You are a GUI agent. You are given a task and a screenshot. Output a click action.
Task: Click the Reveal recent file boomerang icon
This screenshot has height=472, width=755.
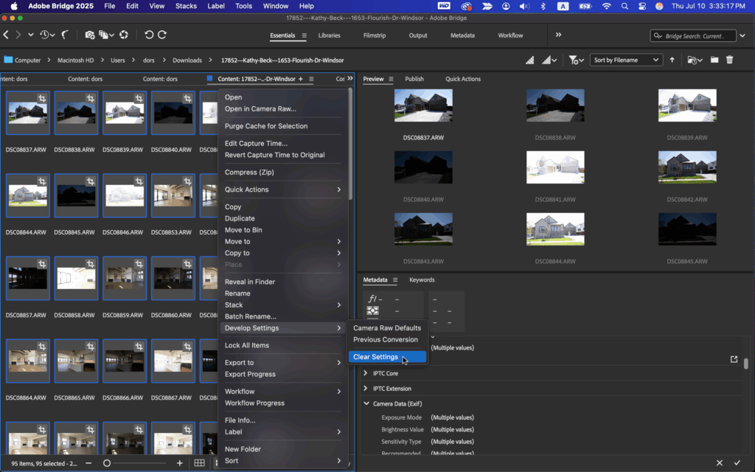[66, 35]
